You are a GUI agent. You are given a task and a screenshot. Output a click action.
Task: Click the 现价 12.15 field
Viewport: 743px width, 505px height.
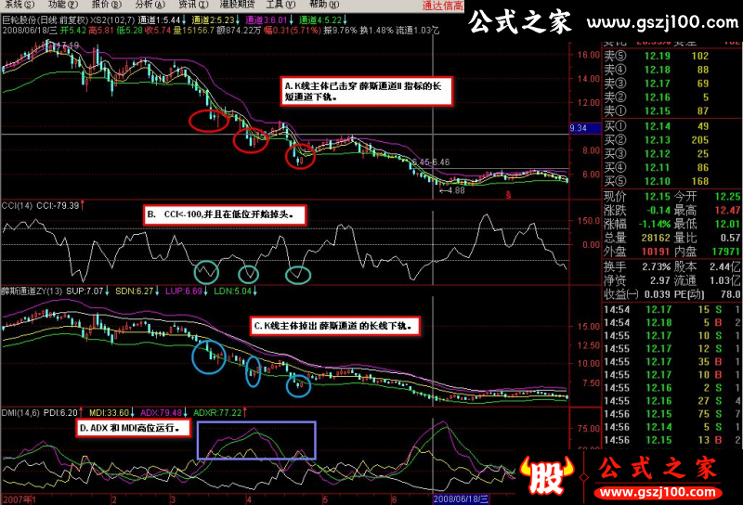(637, 196)
